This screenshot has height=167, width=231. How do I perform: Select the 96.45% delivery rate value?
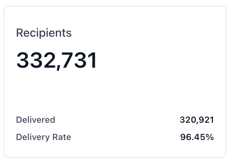click(197, 137)
